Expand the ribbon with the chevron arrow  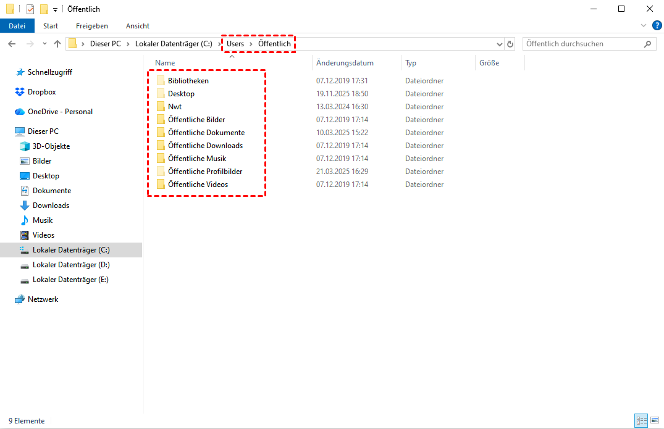(644, 25)
